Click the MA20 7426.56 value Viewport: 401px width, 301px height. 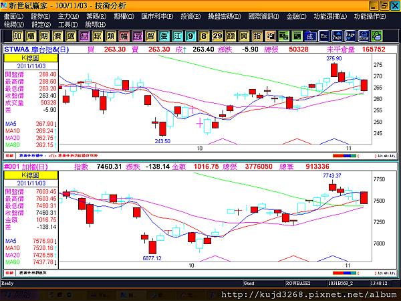[43, 256]
